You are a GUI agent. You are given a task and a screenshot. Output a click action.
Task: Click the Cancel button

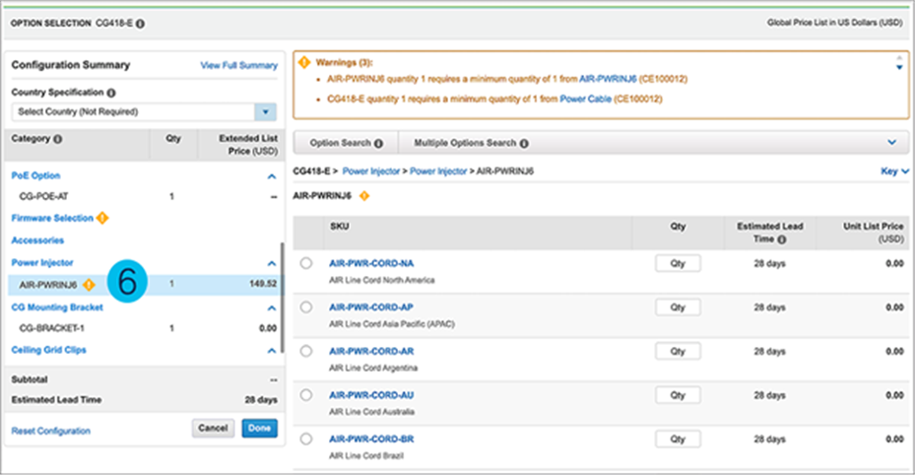[x=213, y=429]
